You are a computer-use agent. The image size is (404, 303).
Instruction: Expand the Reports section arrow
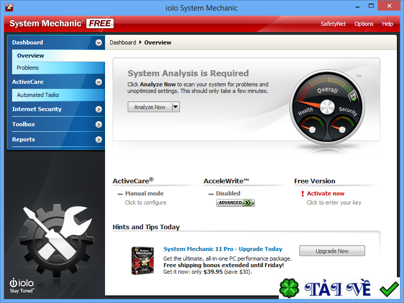[x=98, y=139]
